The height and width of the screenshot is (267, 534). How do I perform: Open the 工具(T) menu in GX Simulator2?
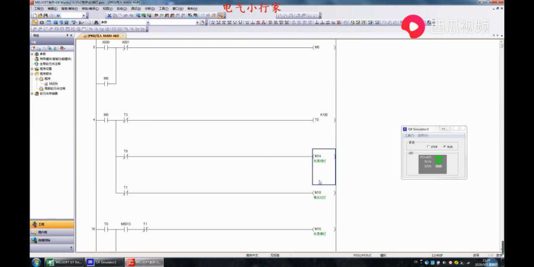(x=409, y=136)
